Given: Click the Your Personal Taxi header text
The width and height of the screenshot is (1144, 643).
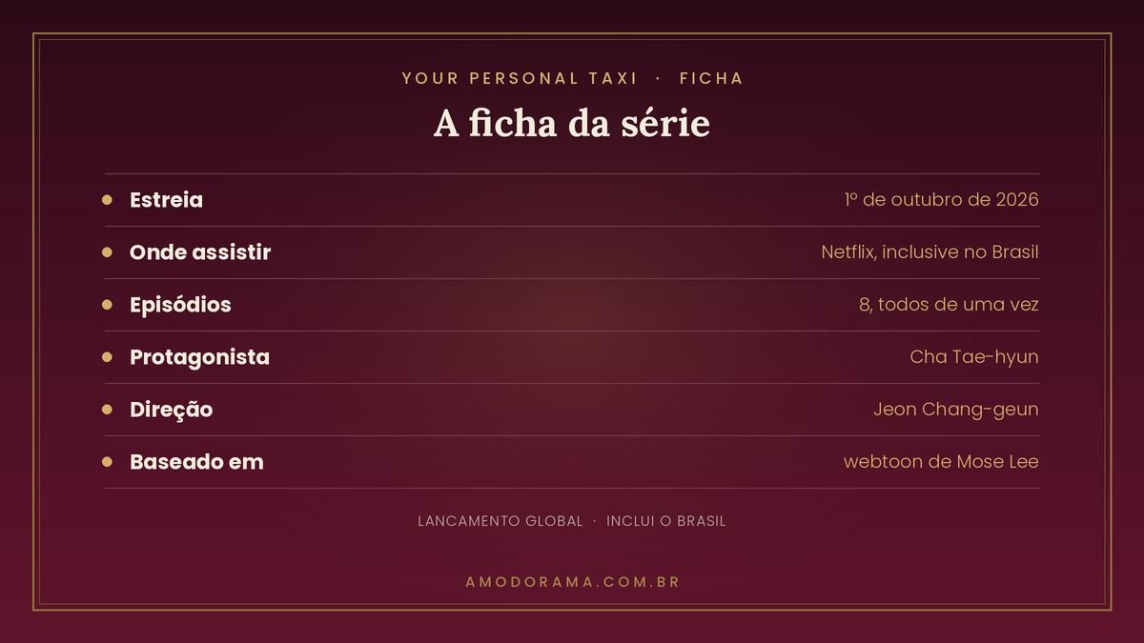Looking at the screenshot, I should (x=520, y=78).
